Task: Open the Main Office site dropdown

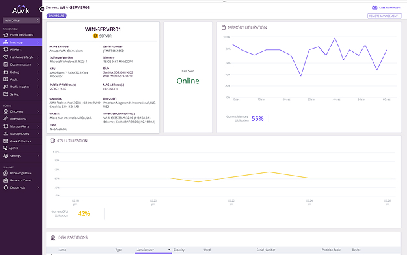Action: tap(21, 20)
